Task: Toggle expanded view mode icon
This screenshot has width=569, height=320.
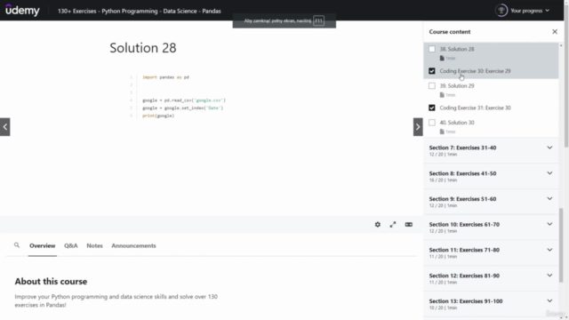Action: [x=409, y=225]
